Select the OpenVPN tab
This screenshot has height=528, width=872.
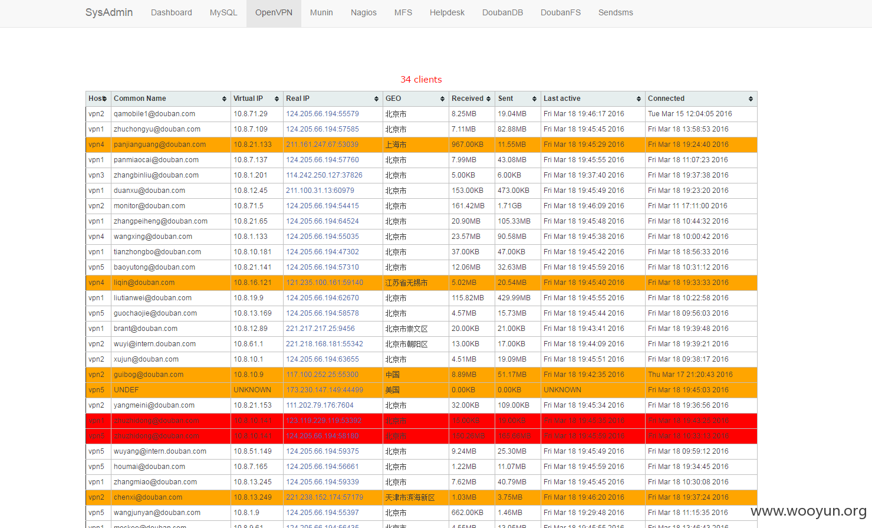274,13
